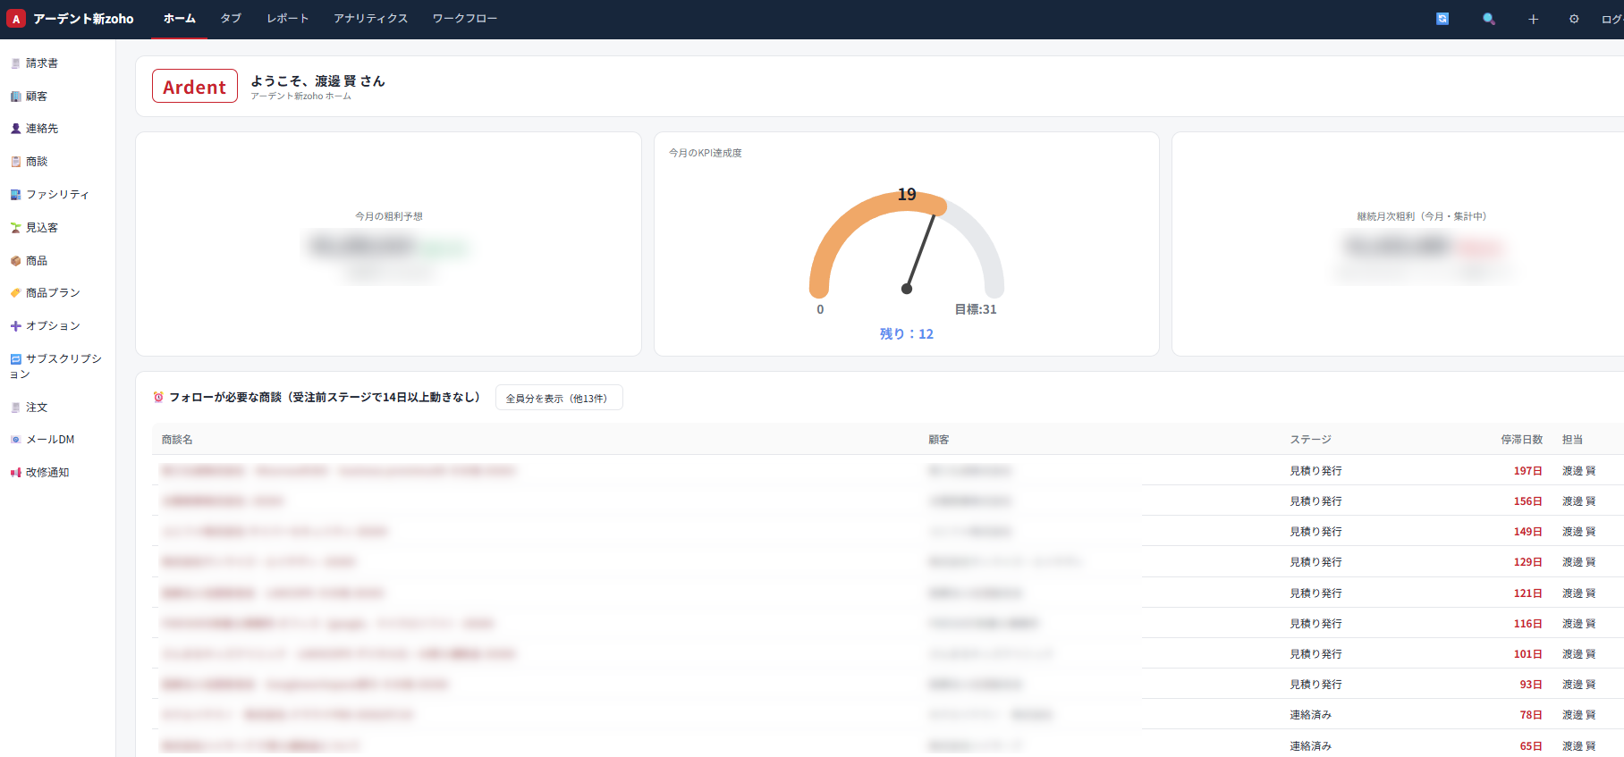Open the レポート menu
1624x757 pixels.
(288, 19)
